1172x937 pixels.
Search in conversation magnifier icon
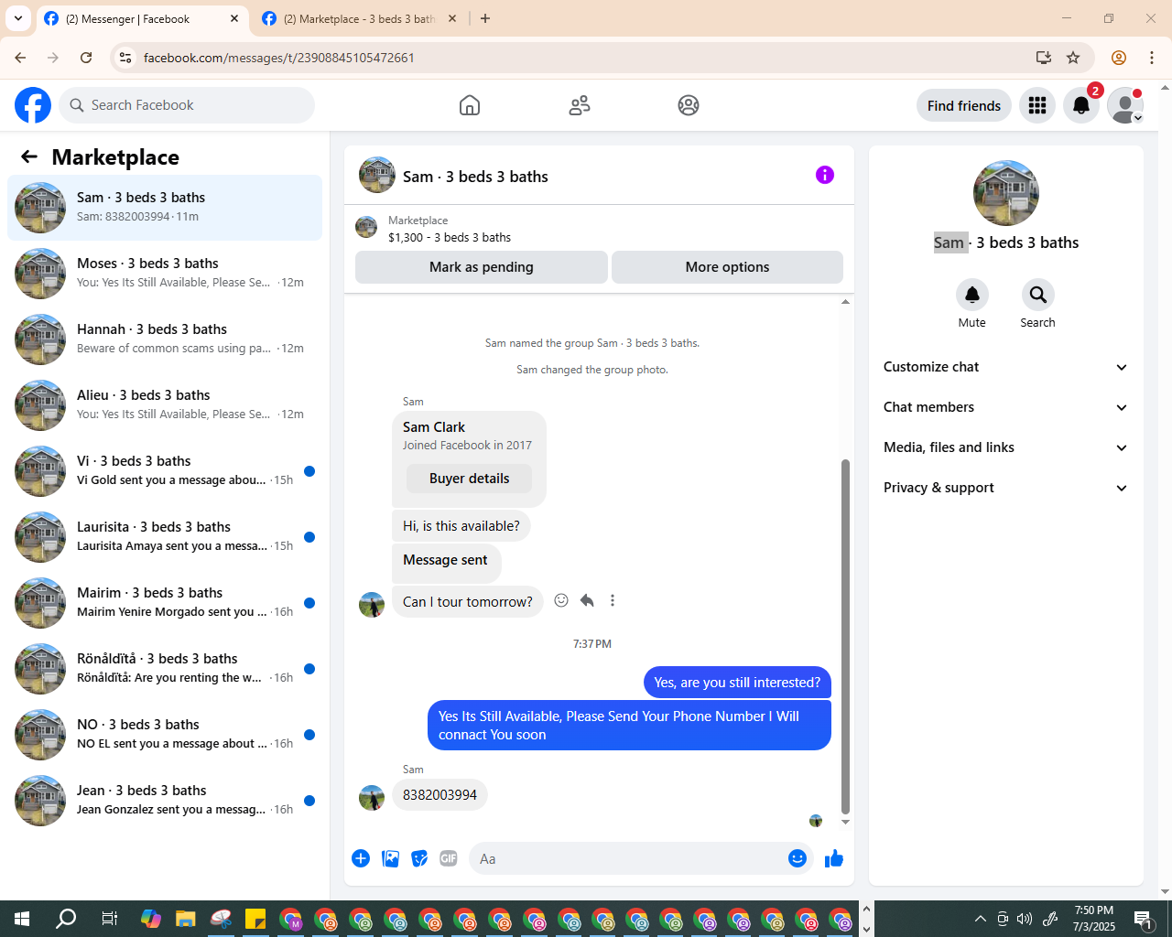(1038, 295)
